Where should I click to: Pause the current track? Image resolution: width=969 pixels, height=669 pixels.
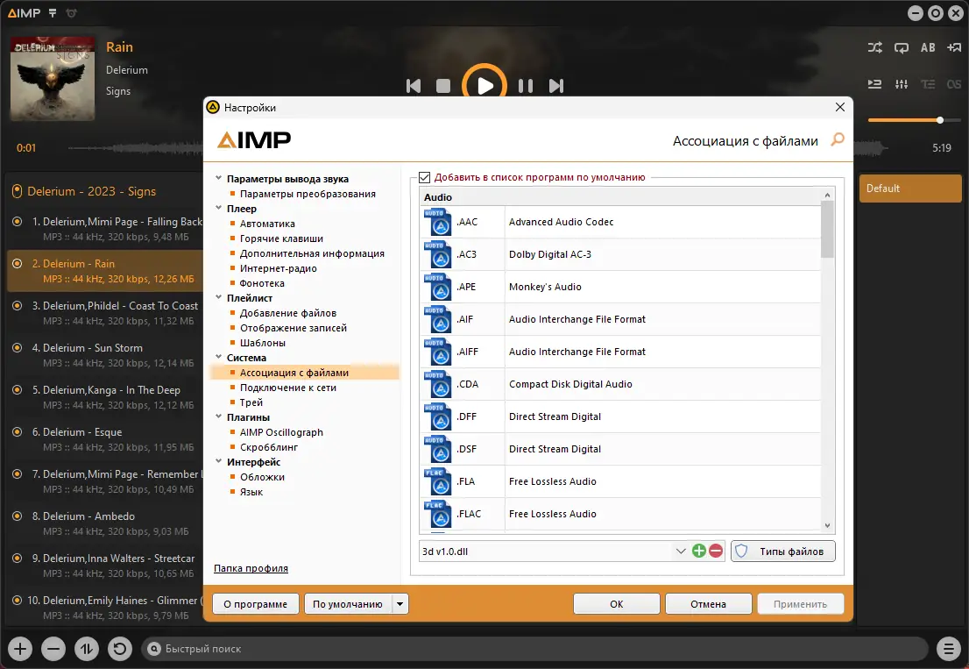click(526, 86)
